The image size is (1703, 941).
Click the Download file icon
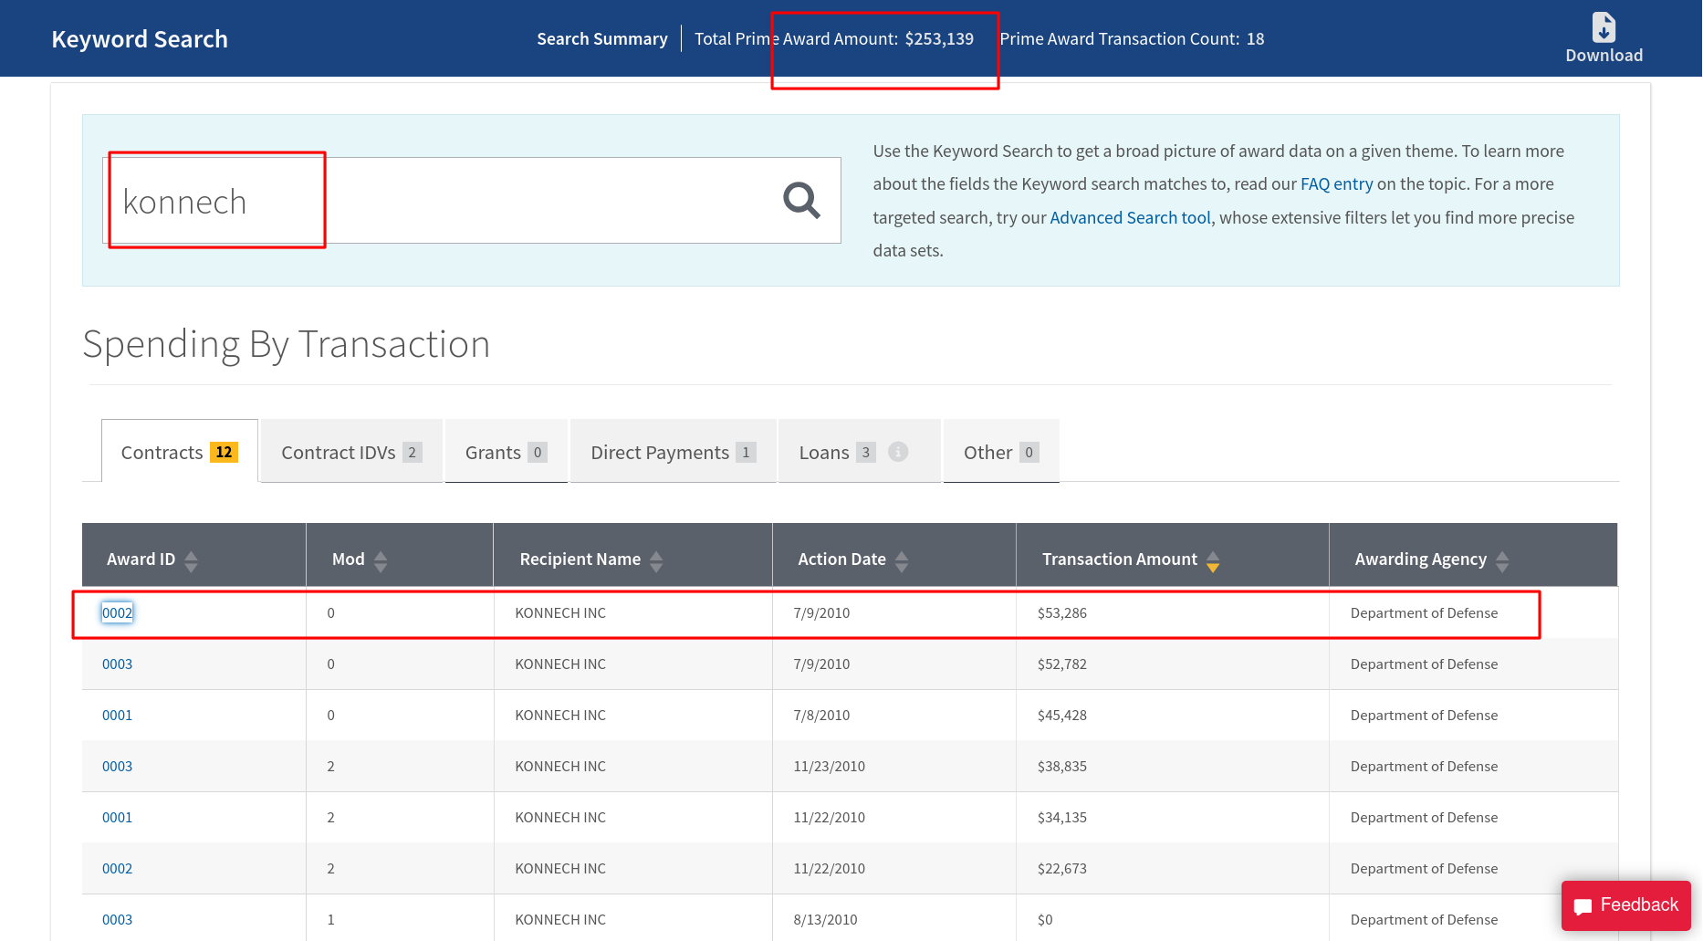(1604, 27)
